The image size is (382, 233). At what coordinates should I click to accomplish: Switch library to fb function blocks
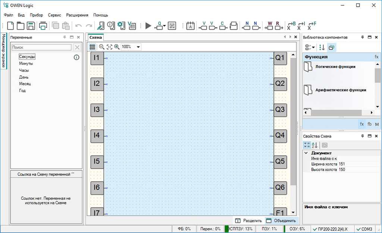tap(369, 124)
